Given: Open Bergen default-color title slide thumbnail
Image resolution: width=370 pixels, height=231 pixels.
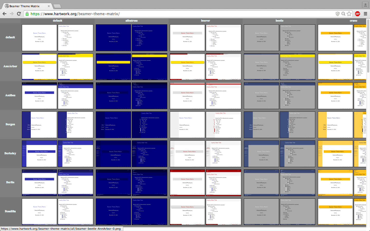Looking at the screenshot, I should click(39, 125).
